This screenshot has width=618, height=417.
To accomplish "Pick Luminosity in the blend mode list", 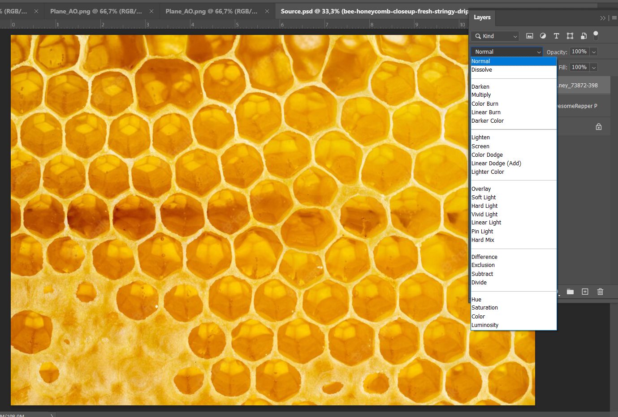I will pos(484,325).
